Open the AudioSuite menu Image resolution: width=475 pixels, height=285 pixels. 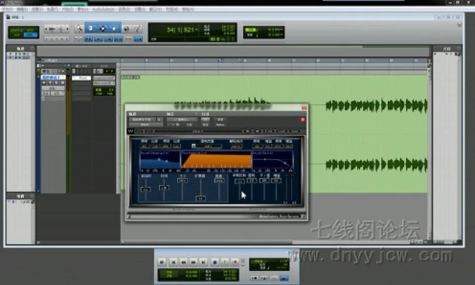coord(103,9)
